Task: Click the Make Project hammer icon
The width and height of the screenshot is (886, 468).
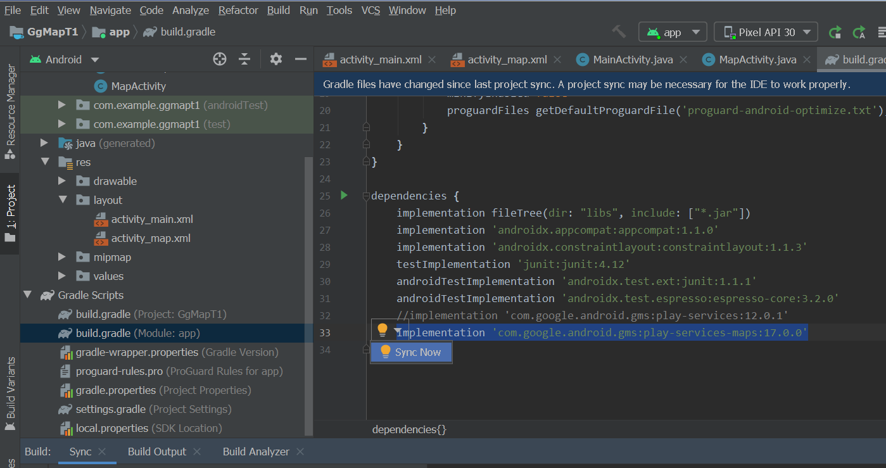Action: [x=619, y=32]
